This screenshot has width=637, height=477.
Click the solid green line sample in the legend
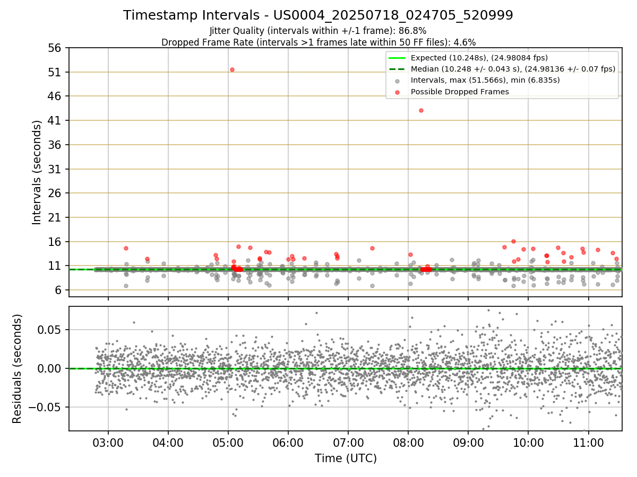tap(397, 58)
